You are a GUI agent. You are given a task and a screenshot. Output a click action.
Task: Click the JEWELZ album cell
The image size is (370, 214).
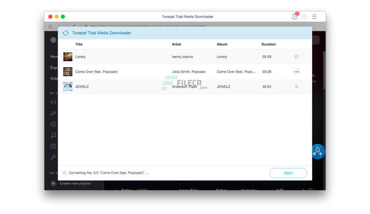(223, 87)
